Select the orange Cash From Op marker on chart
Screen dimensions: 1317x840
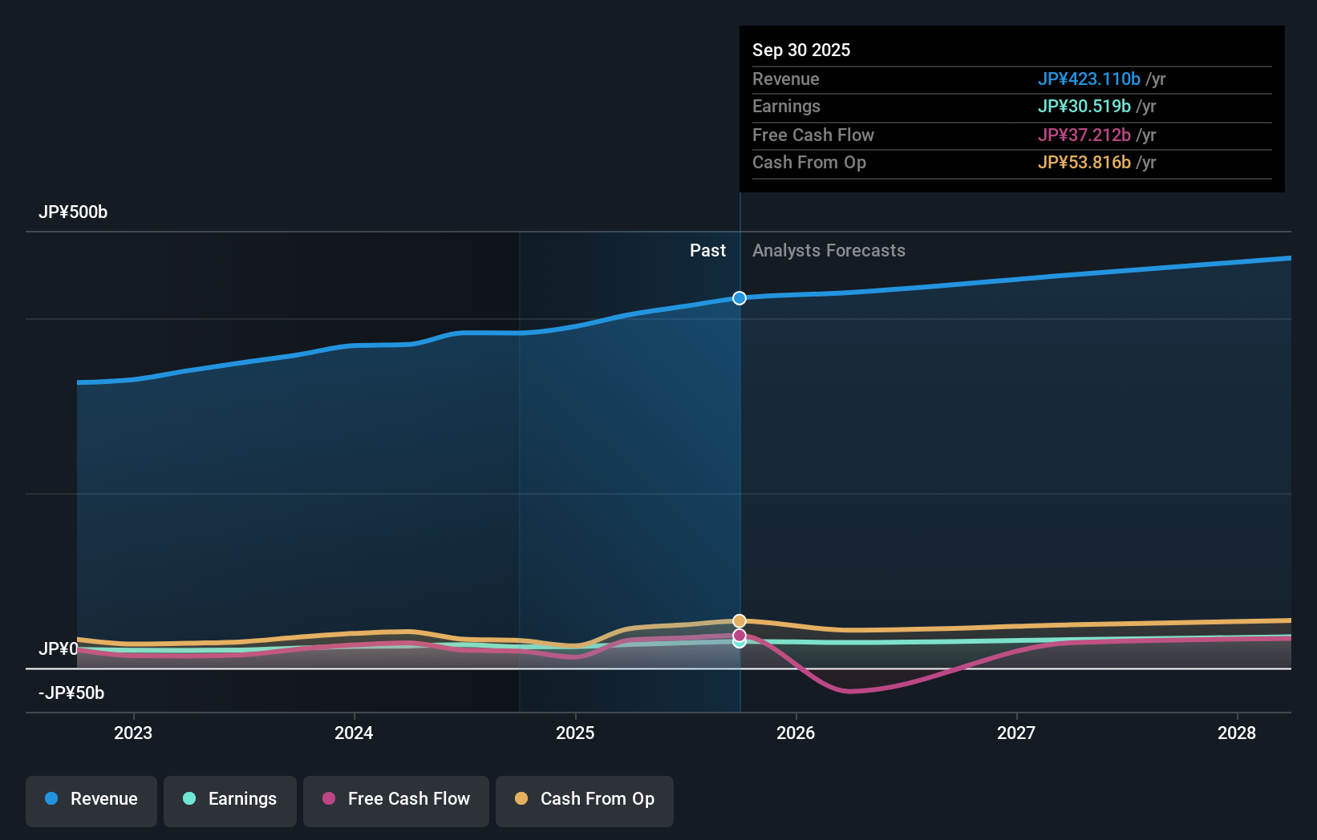[739, 620]
